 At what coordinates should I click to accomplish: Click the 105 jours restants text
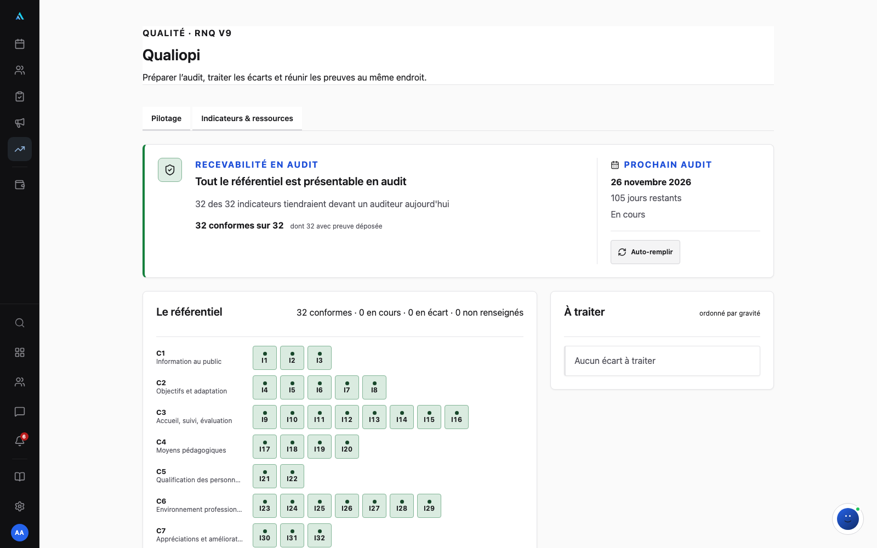point(646,198)
